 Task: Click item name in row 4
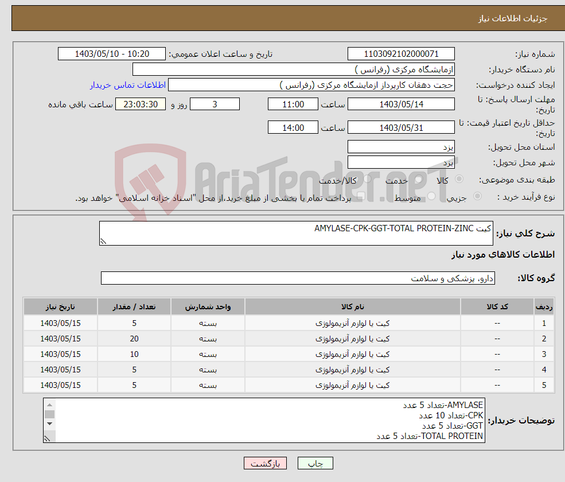[352, 370]
